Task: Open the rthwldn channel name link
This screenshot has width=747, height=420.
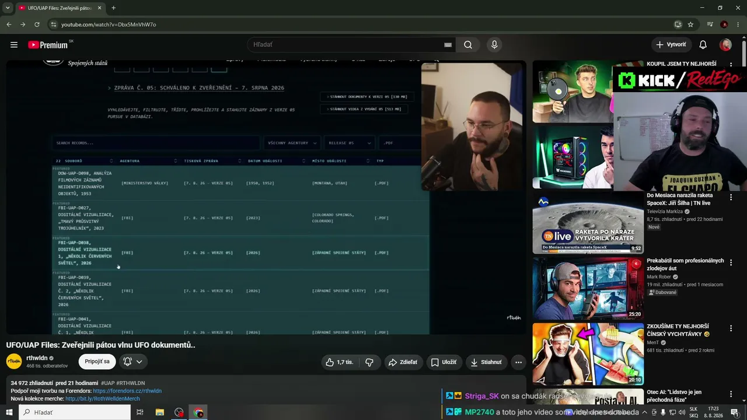Action: click(37, 358)
